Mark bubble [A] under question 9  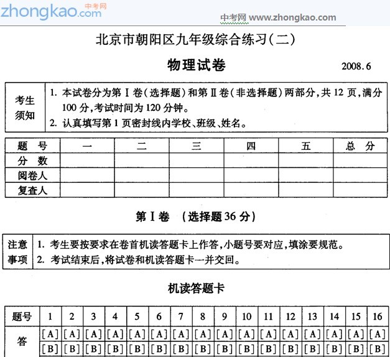coord(225,334)
